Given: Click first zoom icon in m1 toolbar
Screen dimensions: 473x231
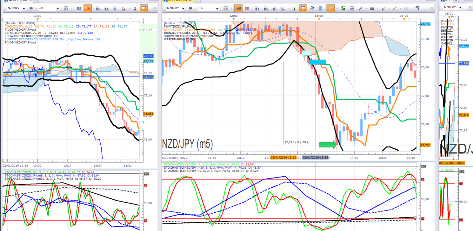Looking at the screenshot, I should point(98,8).
